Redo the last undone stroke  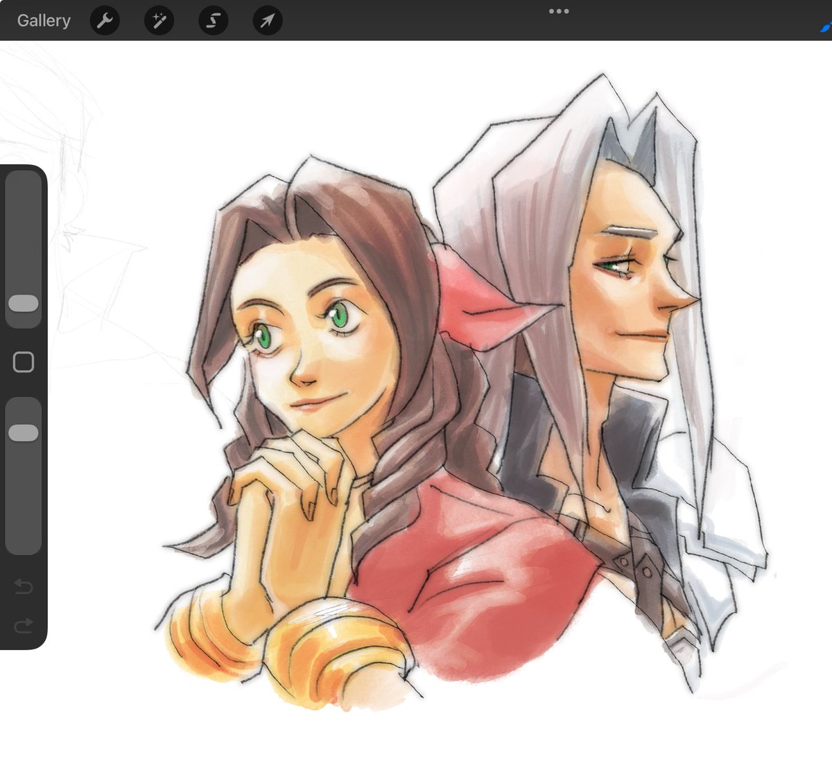(x=24, y=627)
